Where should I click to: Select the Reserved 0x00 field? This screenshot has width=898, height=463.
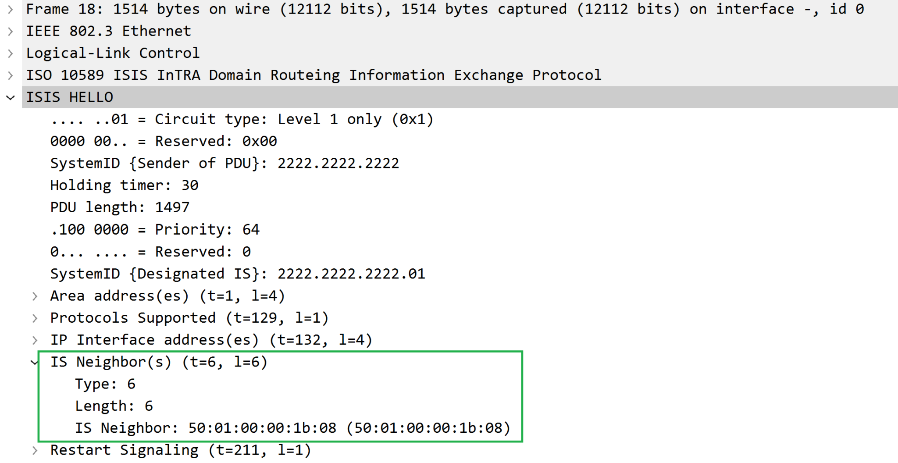point(163,141)
